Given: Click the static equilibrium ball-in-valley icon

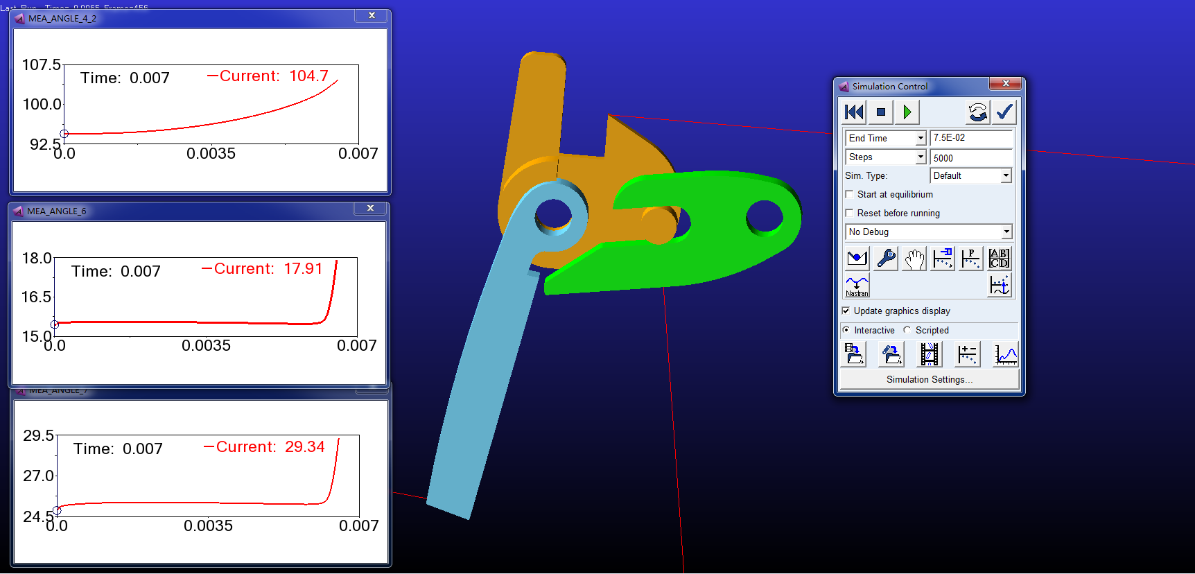Looking at the screenshot, I should coord(857,259).
